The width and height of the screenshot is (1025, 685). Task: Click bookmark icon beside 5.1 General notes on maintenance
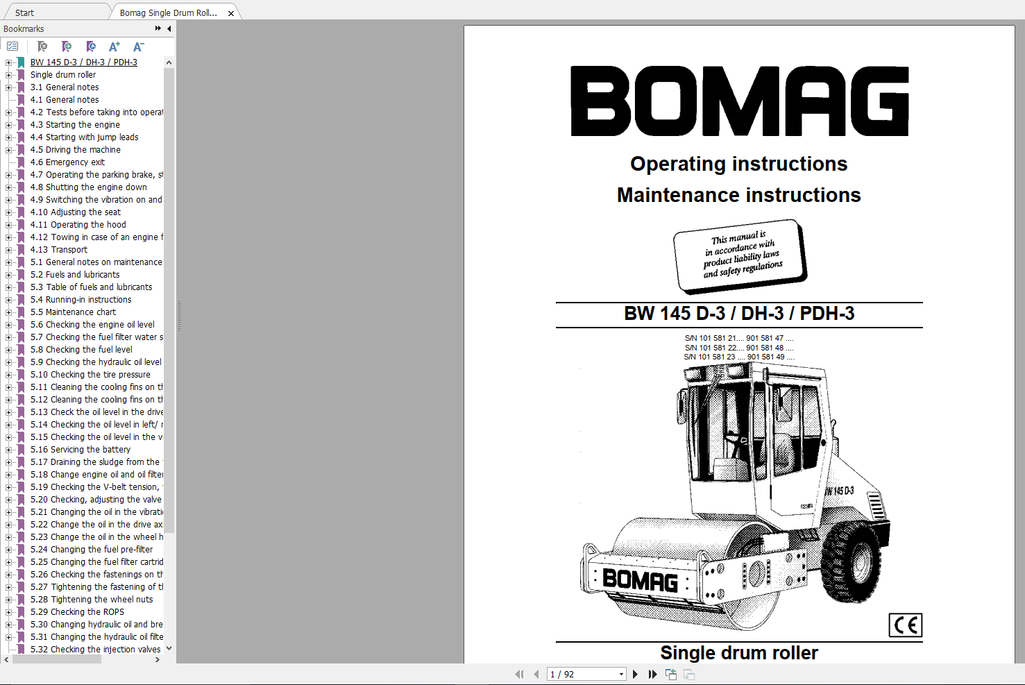tap(21, 262)
